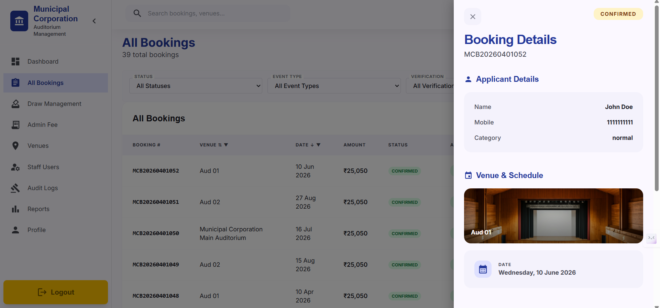Click the Municipal Corporation building logo icon
The height and width of the screenshot is (308, 660).
click(x=19, y=21)
